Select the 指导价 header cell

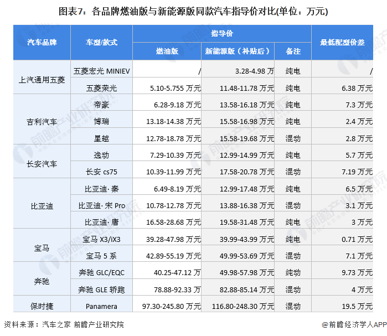click(222, 34)
